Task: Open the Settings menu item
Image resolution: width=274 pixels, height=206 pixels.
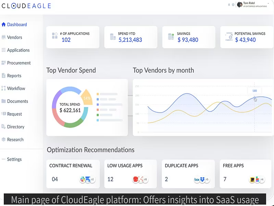Action: 14,159
